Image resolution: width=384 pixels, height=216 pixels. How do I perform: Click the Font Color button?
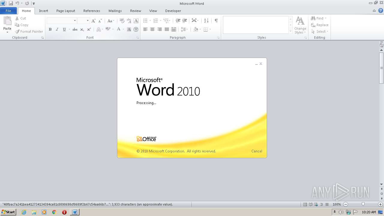coord(119,29)
